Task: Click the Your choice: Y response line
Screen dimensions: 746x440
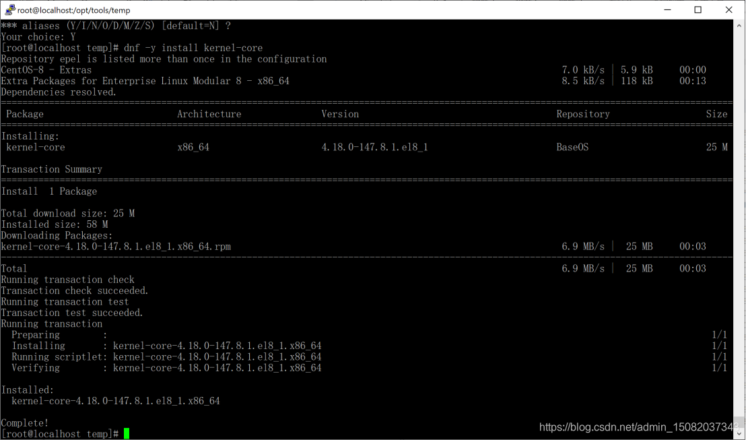Action: pyautogui.click(x=38, y=37)
